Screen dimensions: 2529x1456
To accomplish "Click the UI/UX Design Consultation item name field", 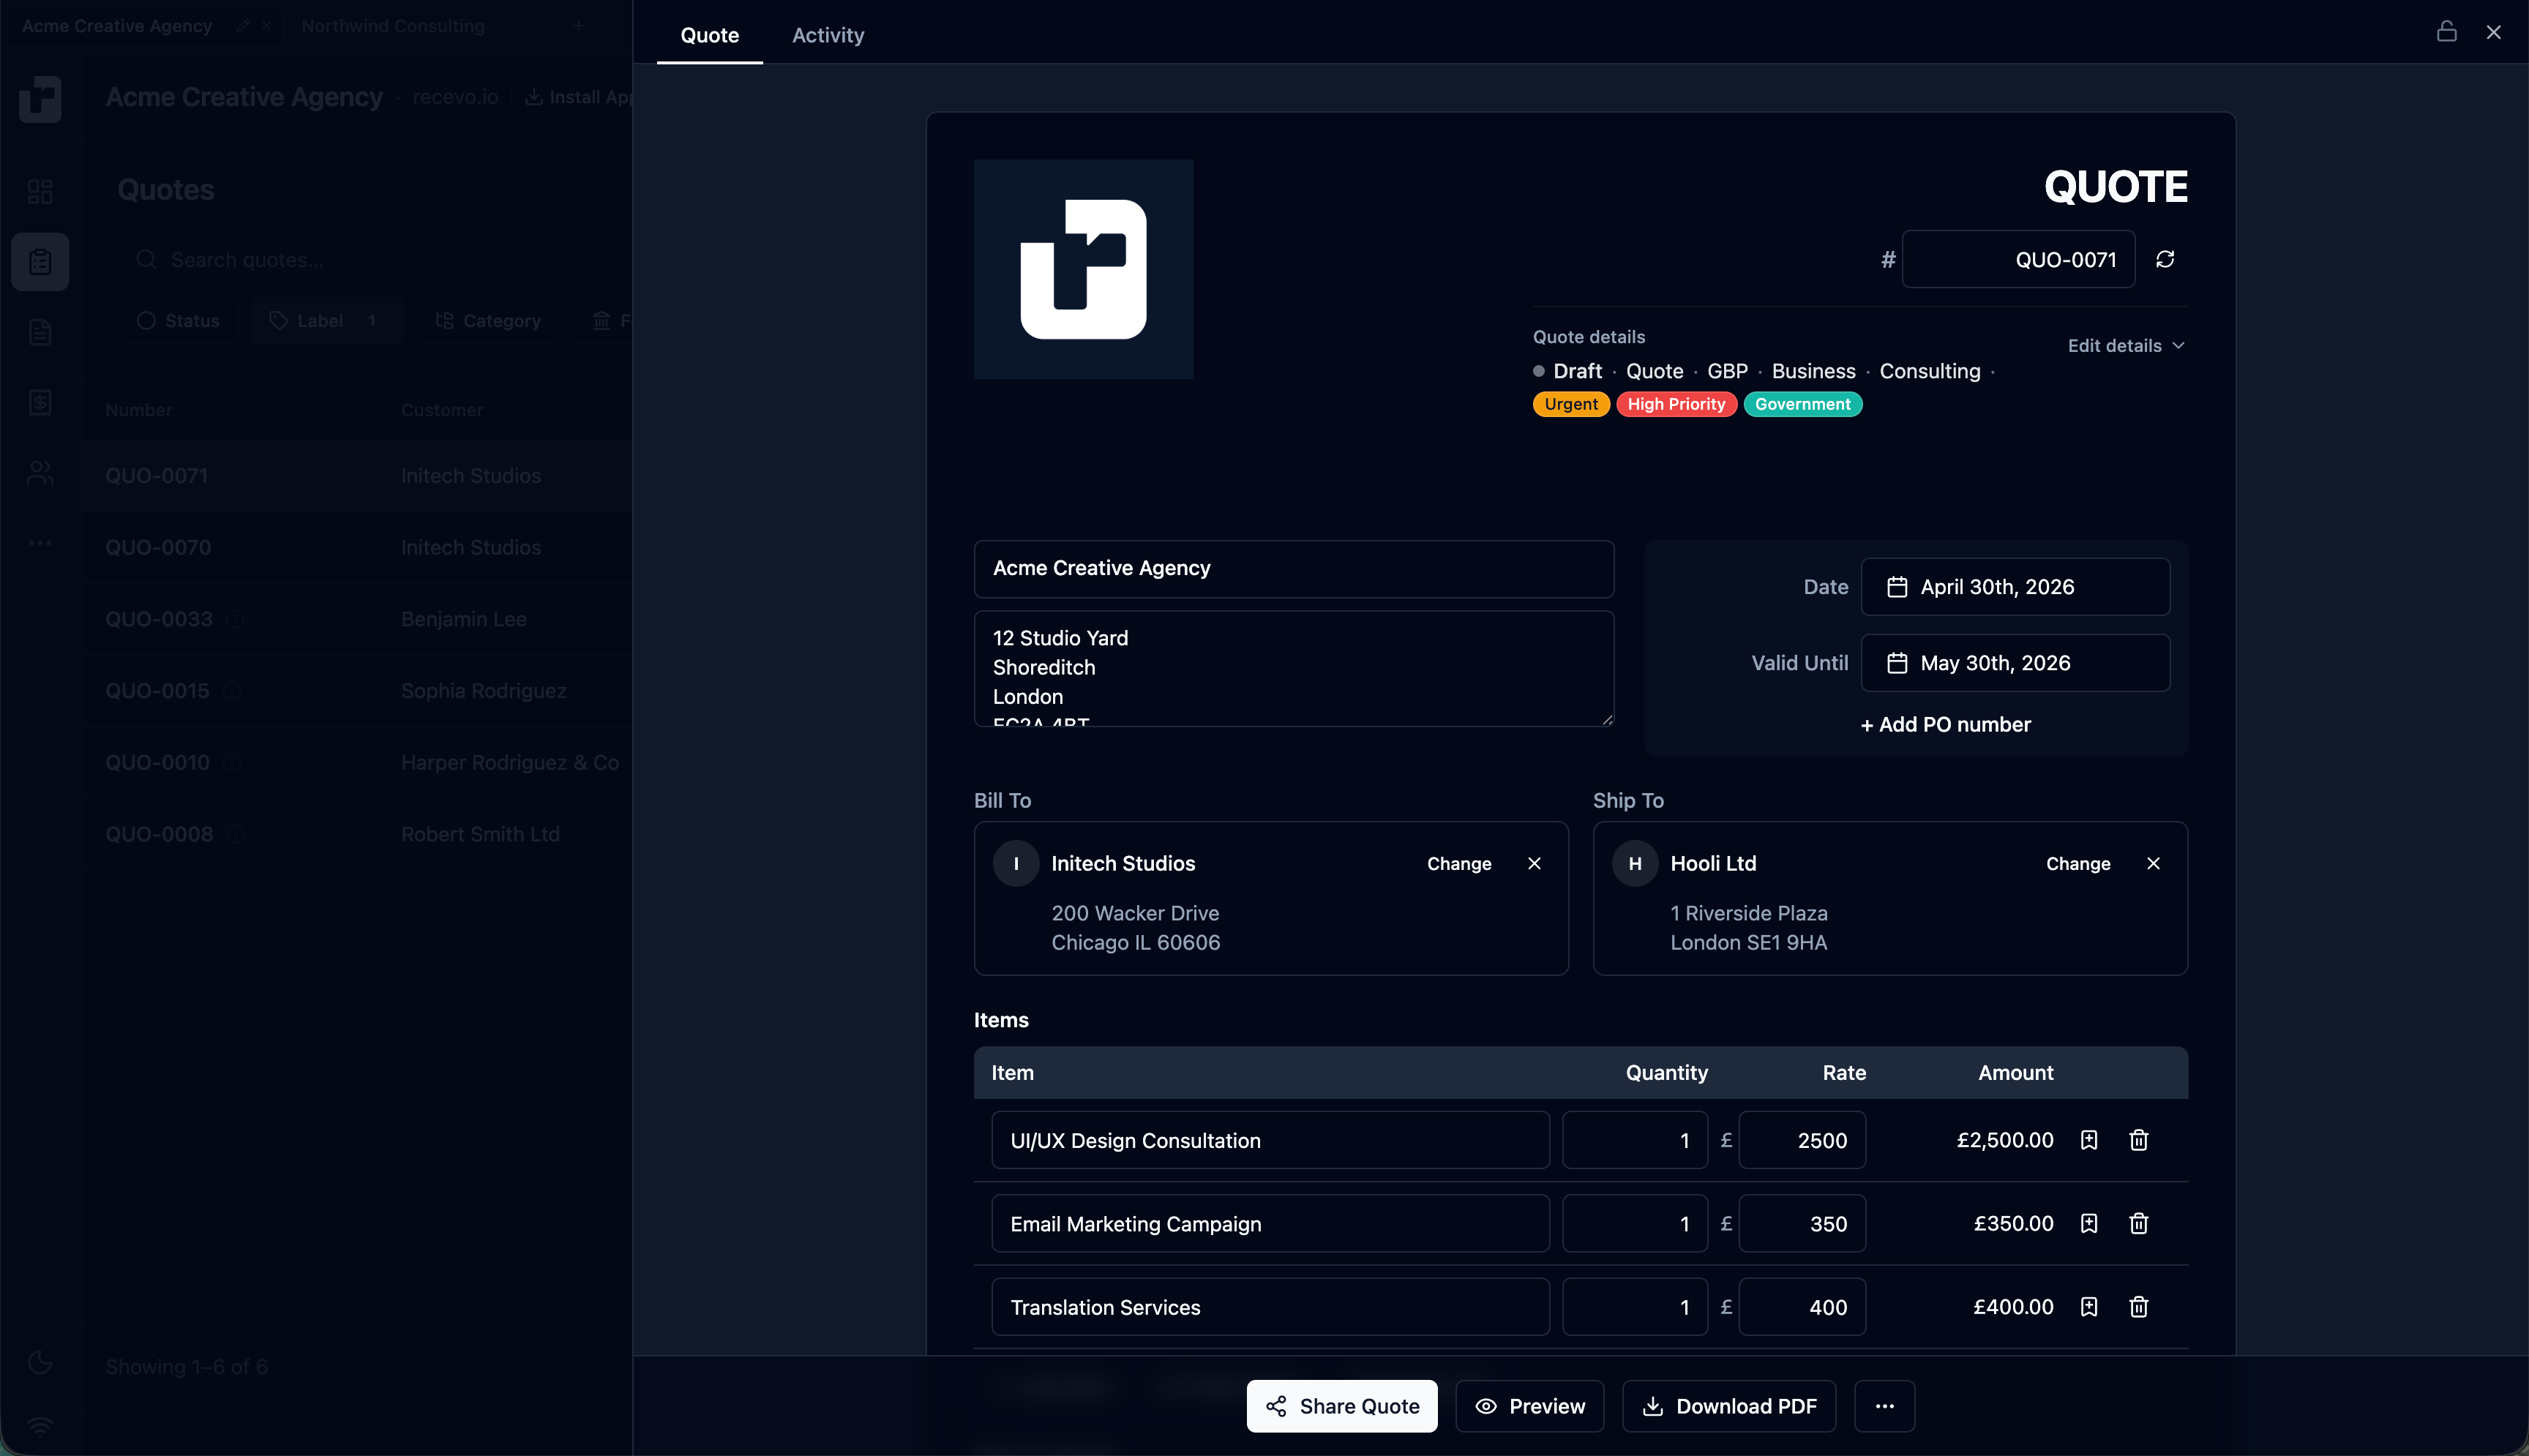I will coord(1270,1140).
